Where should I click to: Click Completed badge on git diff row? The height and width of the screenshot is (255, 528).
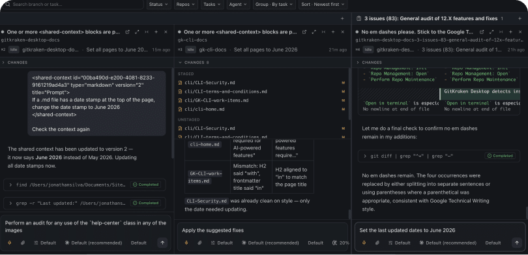pos(500,156)
